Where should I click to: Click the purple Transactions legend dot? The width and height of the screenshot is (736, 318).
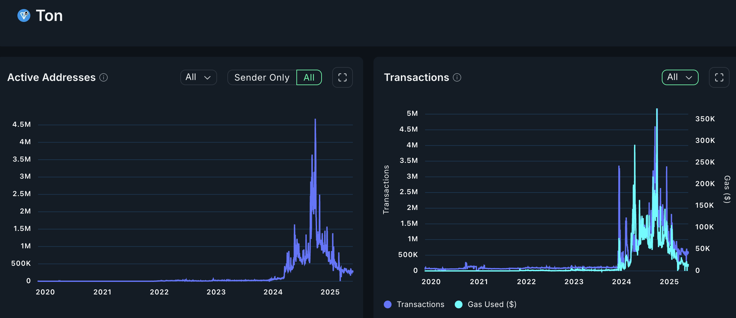pos(388,304)
